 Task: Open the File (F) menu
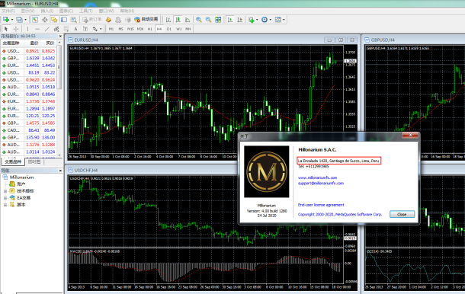[x=8, y=11]
